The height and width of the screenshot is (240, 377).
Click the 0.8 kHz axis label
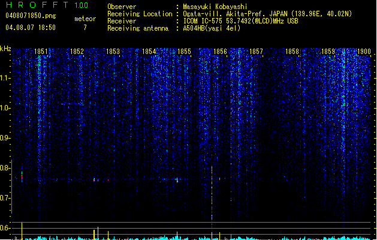(x=5, y=168)
